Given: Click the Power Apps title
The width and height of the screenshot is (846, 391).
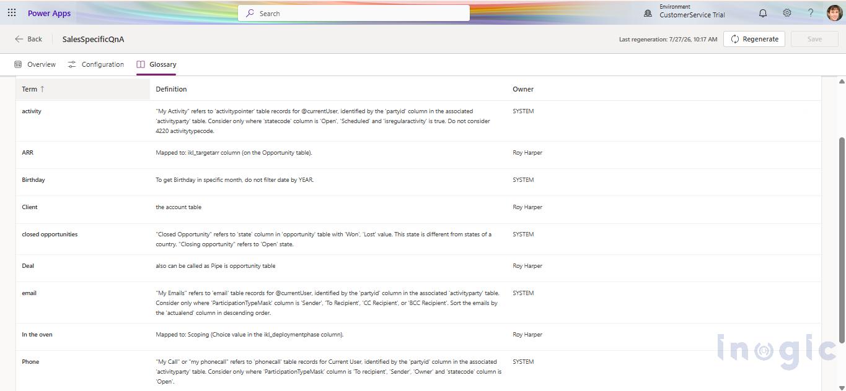Looking at the screenshot, I should pyautogui.click(x=49, y=13).
